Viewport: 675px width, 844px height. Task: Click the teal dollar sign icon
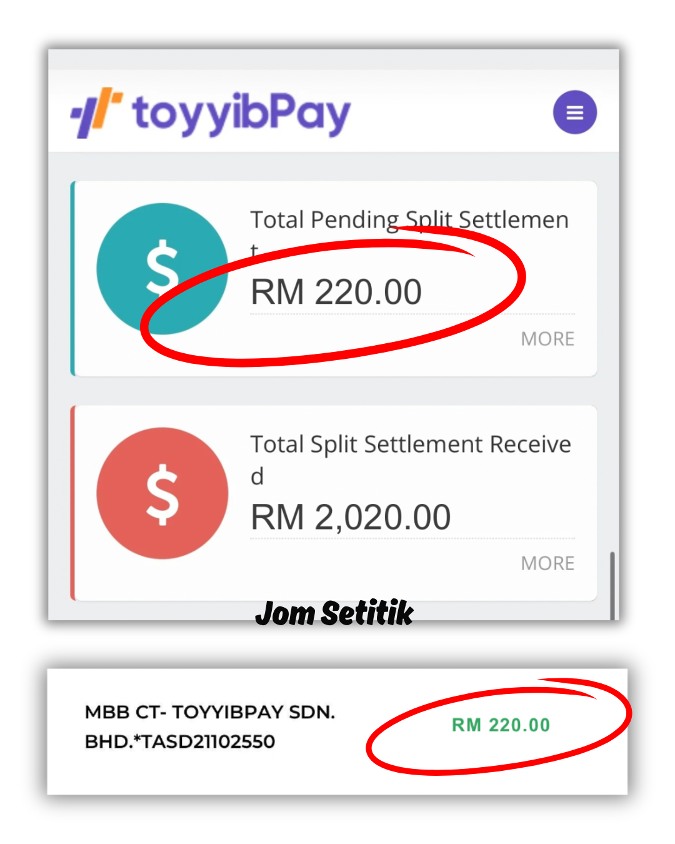click(162, 268)
